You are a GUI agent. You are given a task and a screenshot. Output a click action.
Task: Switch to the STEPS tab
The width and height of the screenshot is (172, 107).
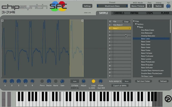coord(149,13)
